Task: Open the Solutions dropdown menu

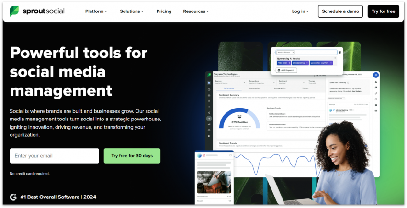Action: 132,11
